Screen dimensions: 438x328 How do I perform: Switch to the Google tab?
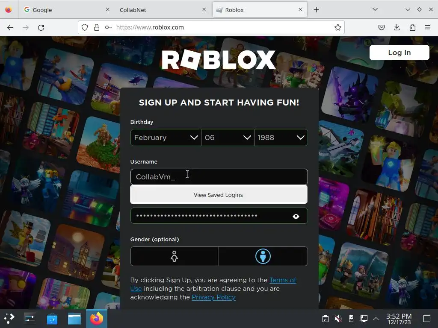tap(66, 10)
